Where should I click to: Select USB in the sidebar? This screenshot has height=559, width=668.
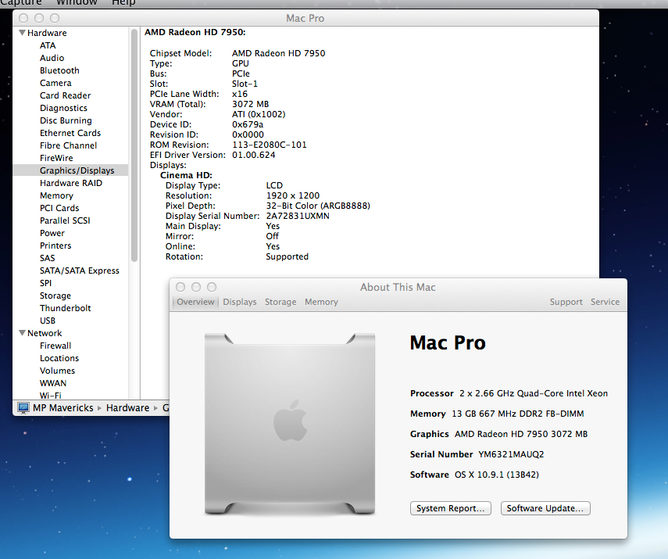pos(48,321)
